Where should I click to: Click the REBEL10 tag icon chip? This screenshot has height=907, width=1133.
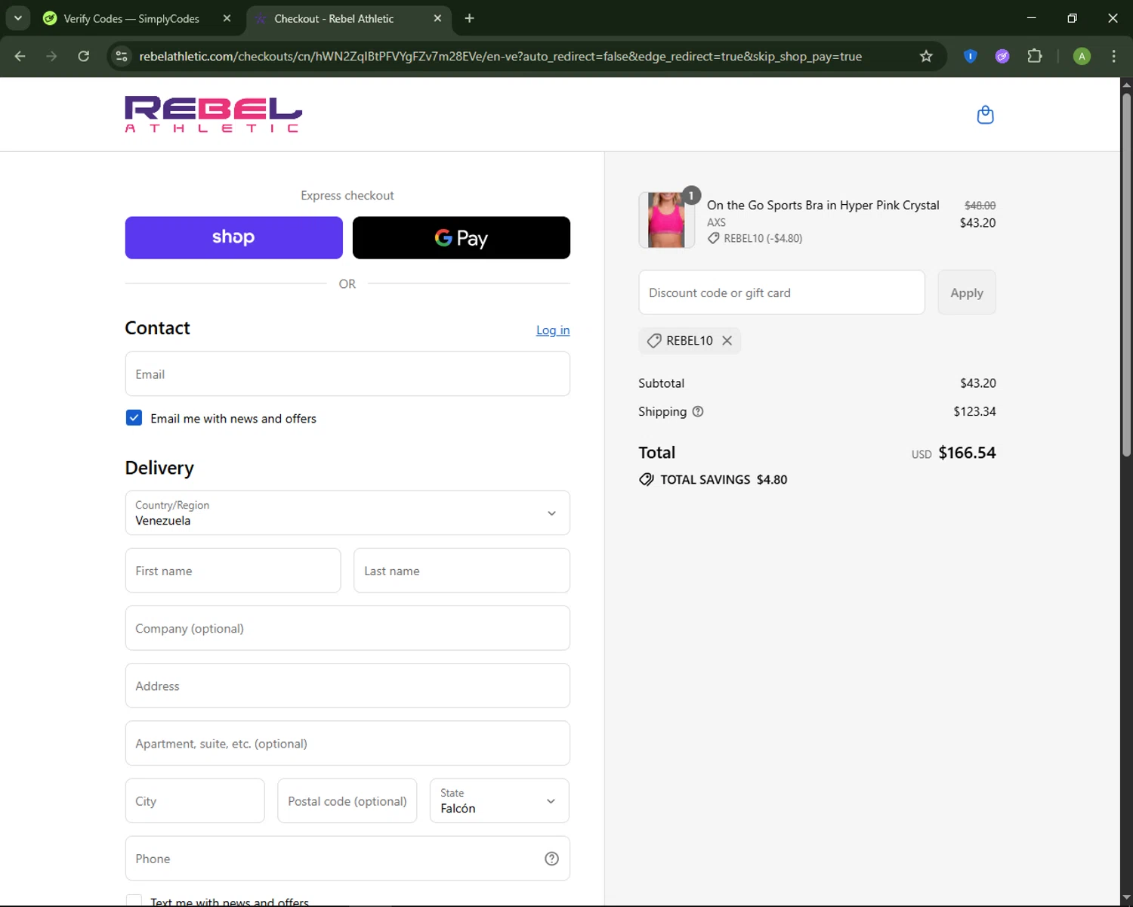tap(654, 341)
